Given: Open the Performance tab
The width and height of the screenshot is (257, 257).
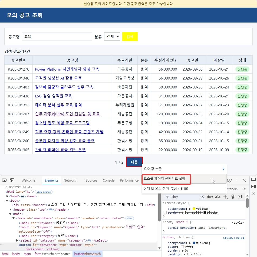Looking at the screenshot, I should coord(129,180).
